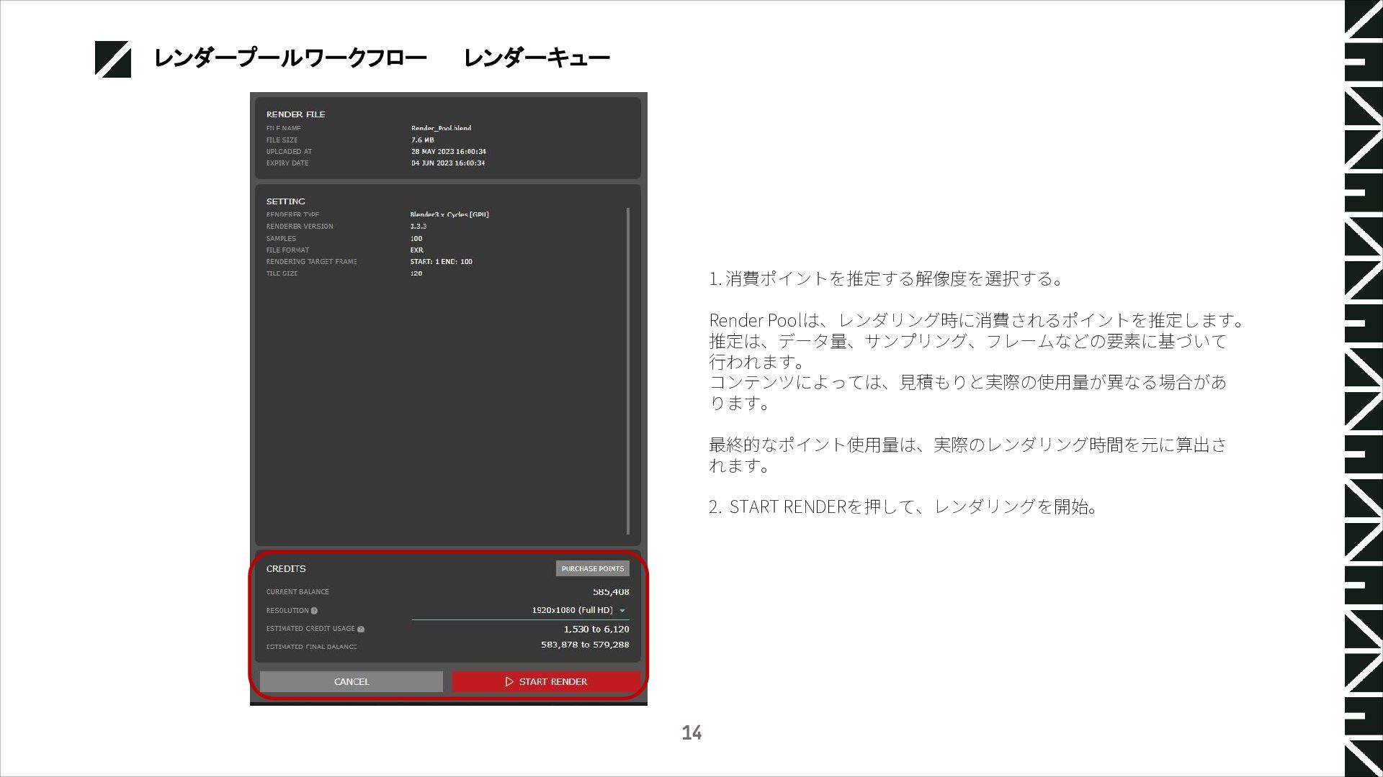This screenshot has width=1383, height=777.
Task: Click the Blender3.x Cycles [GPU] renderer value
Action: tap(449, 214)
